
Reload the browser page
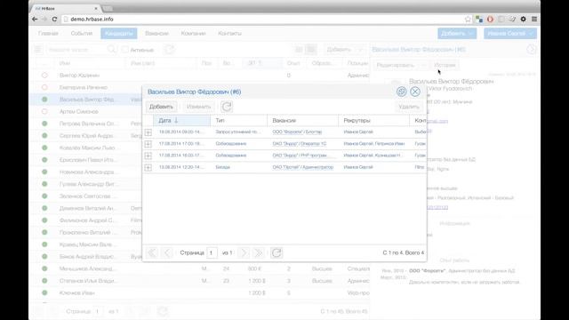click(54, 20)
